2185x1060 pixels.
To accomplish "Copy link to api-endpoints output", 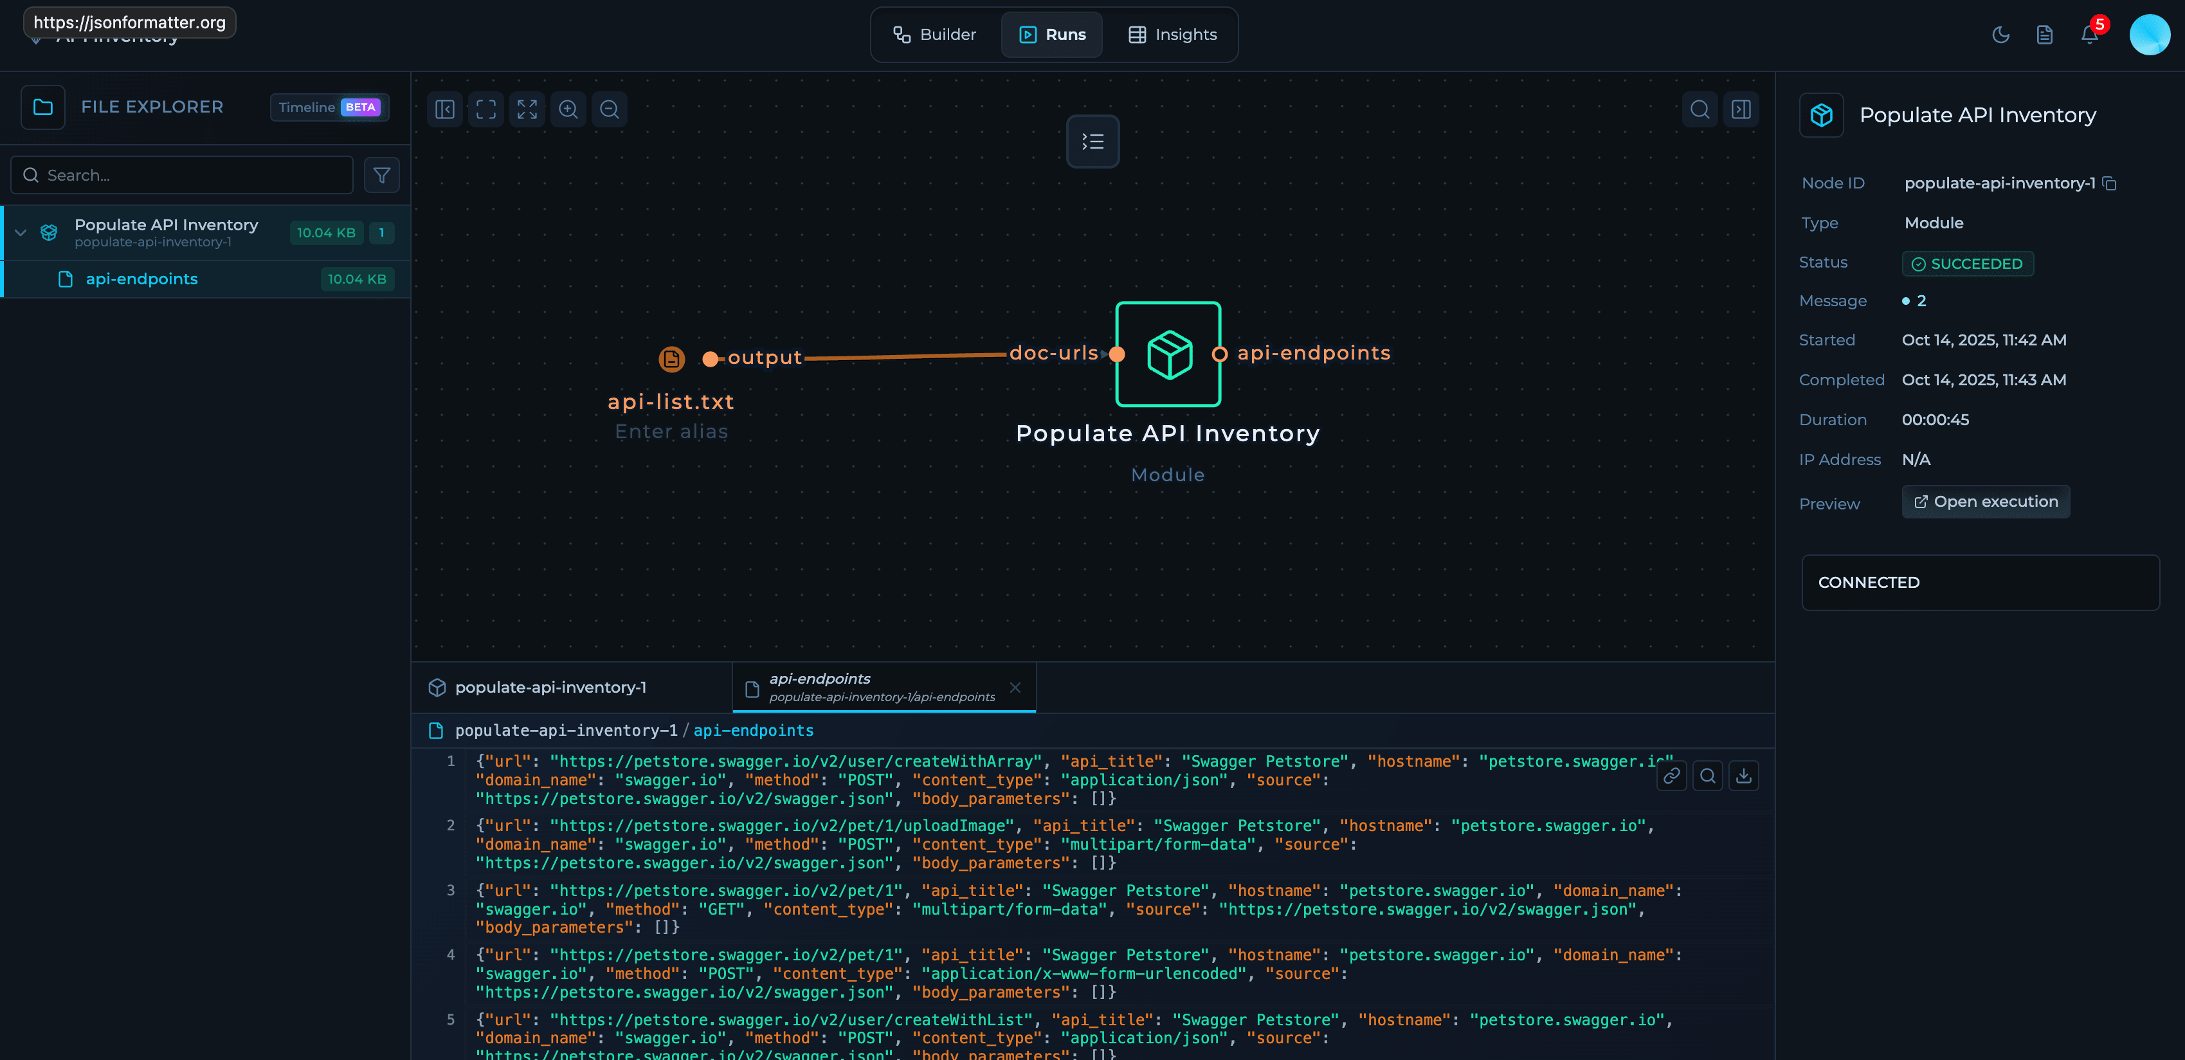I will coord(1671,776).
